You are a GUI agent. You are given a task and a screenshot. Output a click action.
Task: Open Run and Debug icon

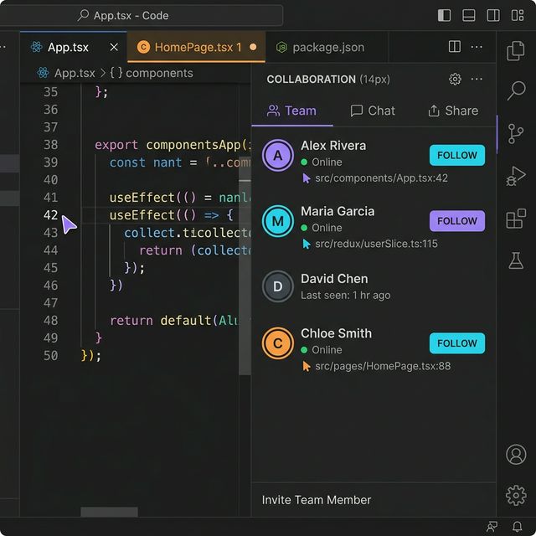click(x=516, y=176)
